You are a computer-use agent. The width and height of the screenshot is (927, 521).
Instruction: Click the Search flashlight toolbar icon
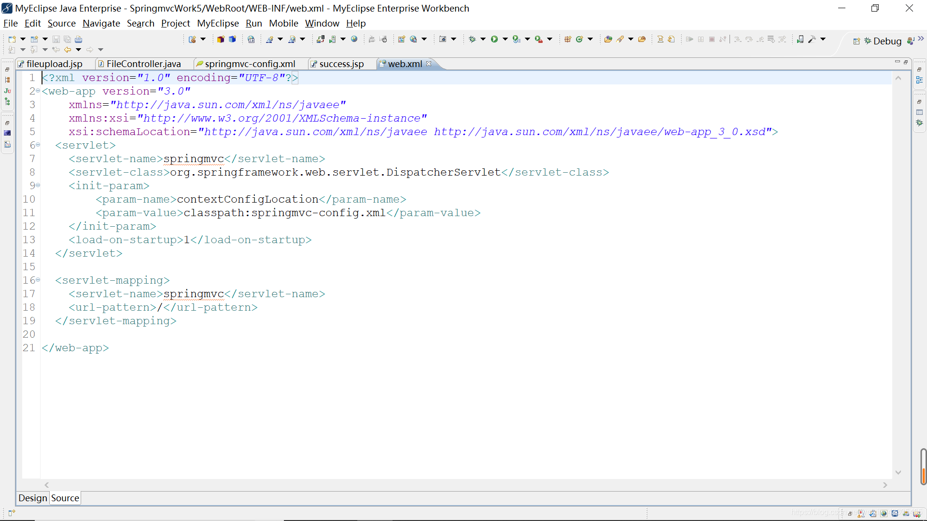click(x=620, y=39)
